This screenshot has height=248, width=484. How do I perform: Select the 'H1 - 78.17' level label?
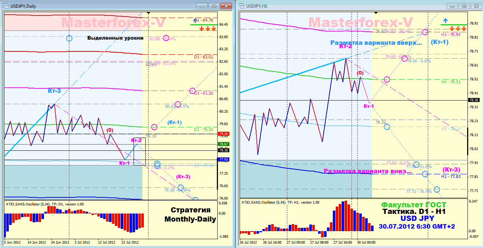click(x=451, y=129)
